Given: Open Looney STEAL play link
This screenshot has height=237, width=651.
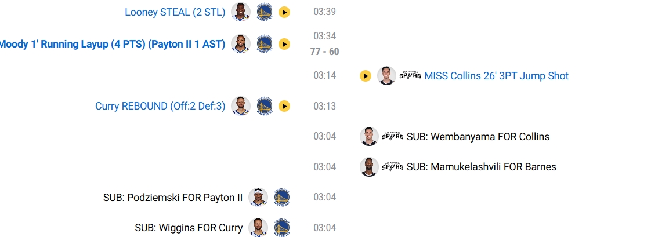Looking at the screenshot, I should pyautogui.click(x=175, y=12).
